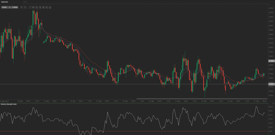This screenshot has height=135, width=275.
Task: Click the zoom in magnifier icon
Action: pos(25,7)
